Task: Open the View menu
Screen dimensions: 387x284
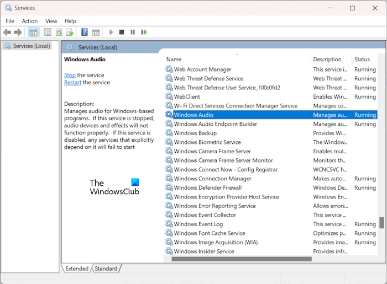Action: tap(51, 21)
